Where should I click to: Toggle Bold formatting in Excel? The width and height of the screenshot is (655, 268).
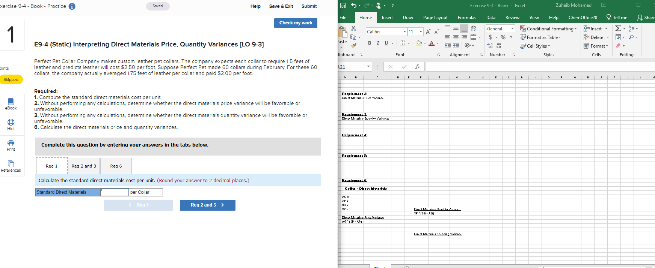click(x=370, y=43)
